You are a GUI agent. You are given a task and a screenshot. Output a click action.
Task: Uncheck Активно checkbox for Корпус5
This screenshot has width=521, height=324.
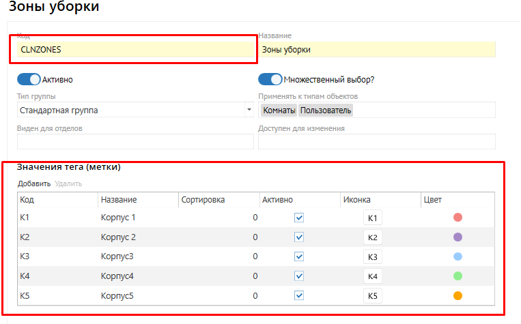[x=299, y=296]
